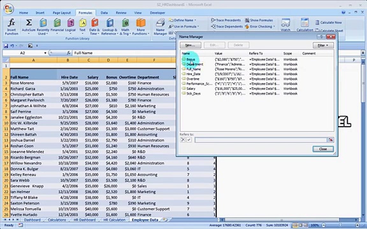Screen dimensions: 367x229
Task: Cancel the Refers to edit (X)
Action: pos(183,140)
